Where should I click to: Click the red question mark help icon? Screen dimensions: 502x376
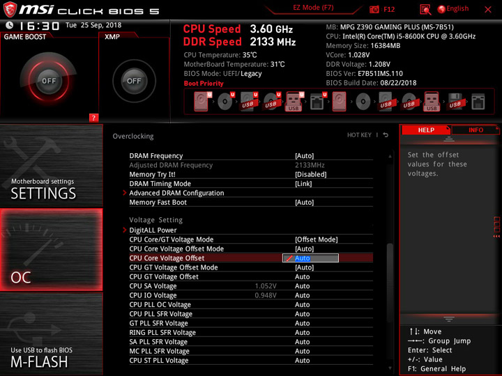93,118
